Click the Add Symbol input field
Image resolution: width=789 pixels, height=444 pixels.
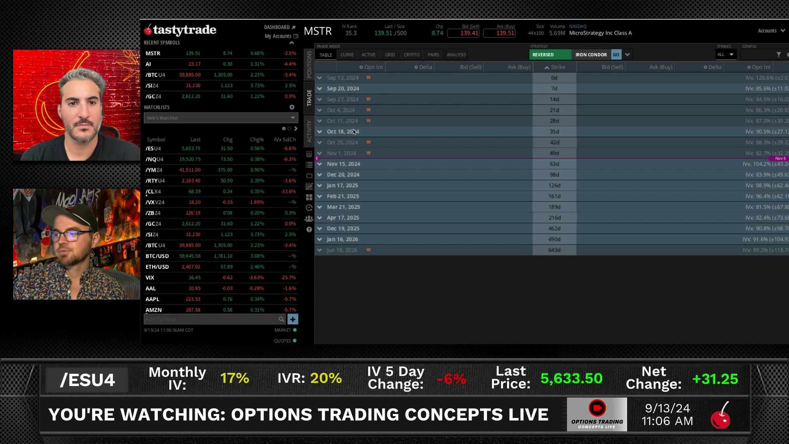click(210, 319)
